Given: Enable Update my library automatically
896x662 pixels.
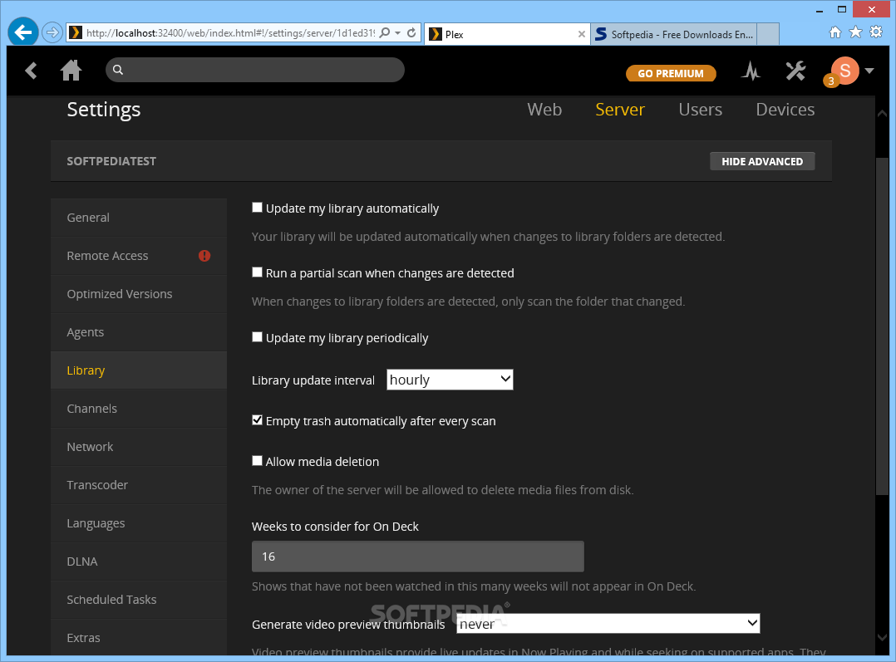Looking at the screenshot, I should [257, 208].
